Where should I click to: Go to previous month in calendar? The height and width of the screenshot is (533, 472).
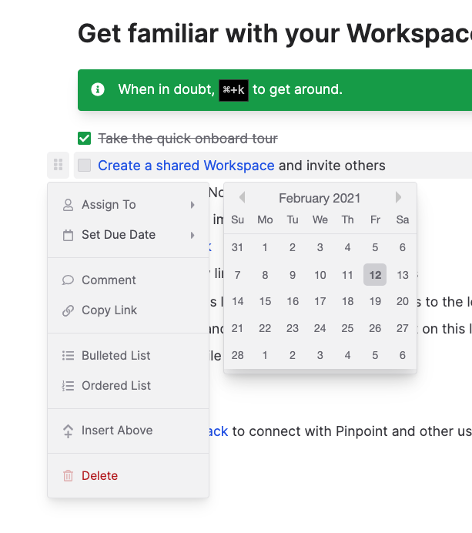(241, 198)
